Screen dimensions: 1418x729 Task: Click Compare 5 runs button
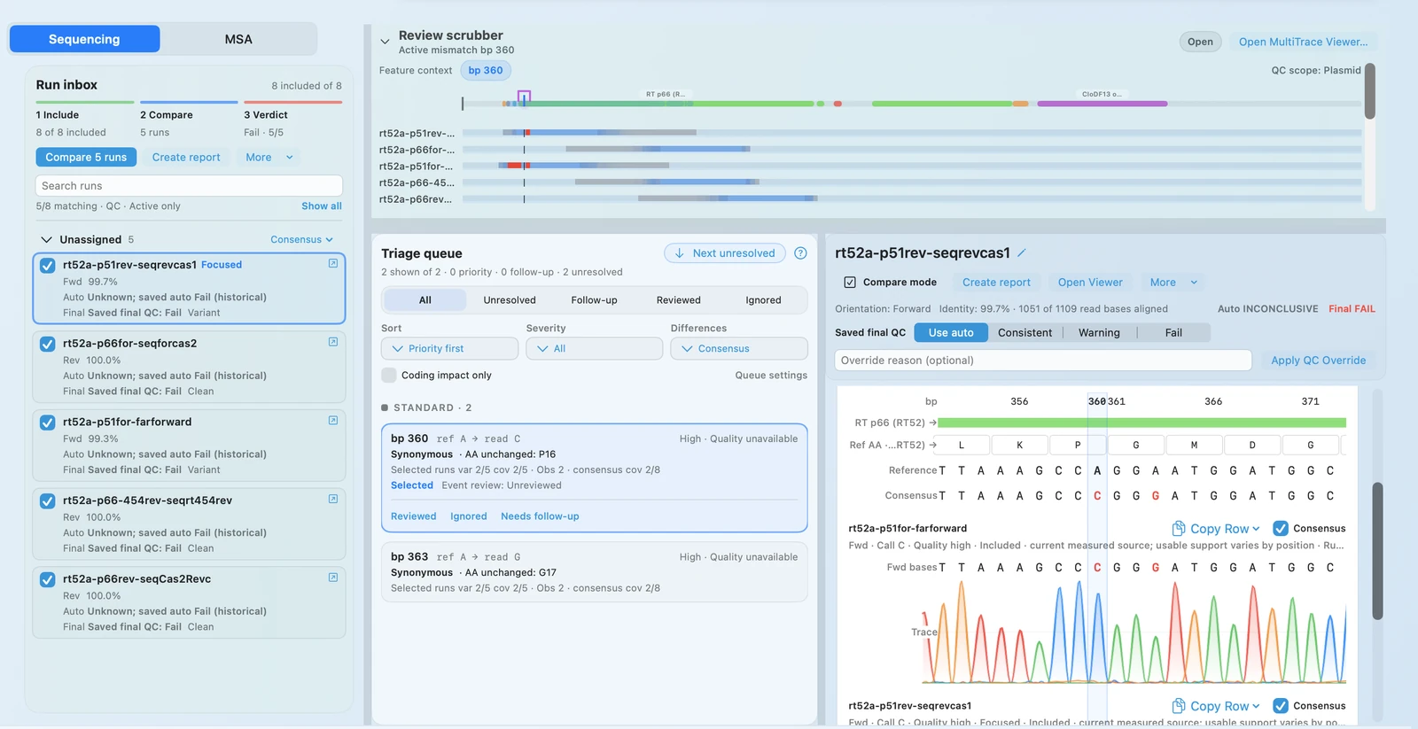pyautogui.click(x=86, y=158)
